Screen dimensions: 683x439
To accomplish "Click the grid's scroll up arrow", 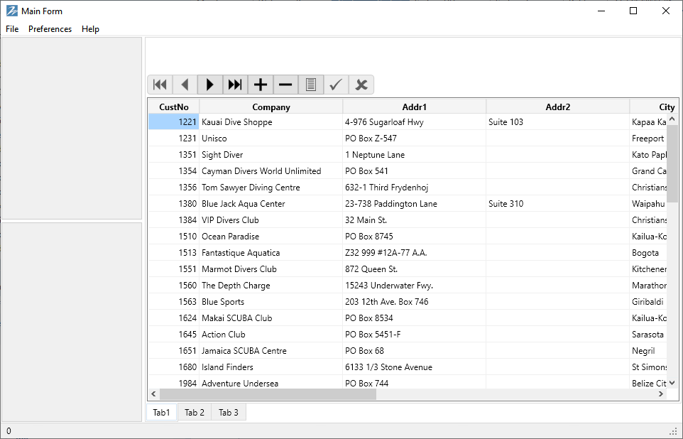I will [x=672, y=119].
